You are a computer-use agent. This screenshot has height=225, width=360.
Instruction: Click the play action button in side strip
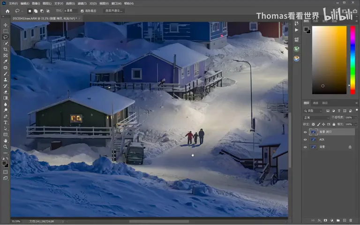(x=297, y=30)
